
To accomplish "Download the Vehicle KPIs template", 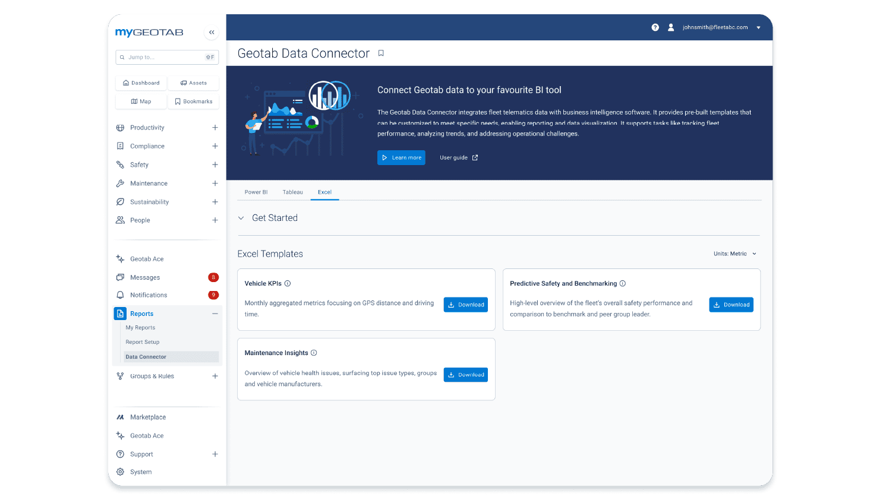I will 466,305.
